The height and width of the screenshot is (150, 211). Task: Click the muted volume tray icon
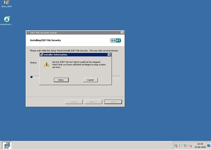click(x=190, y=145)
